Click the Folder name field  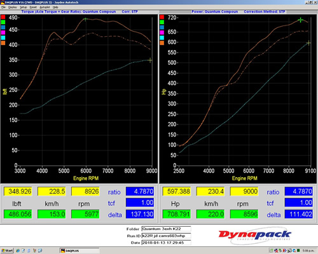tap(166, 229)
